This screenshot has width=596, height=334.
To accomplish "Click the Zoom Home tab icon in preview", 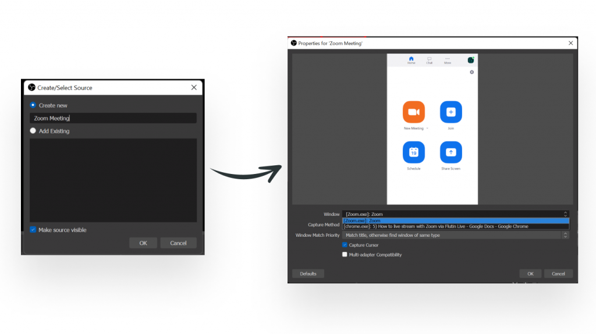I will [x=411, y=60].
